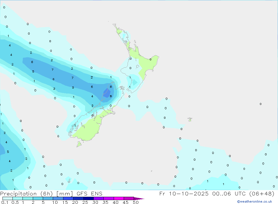Click the "20" legend scale label

point(75,202)
